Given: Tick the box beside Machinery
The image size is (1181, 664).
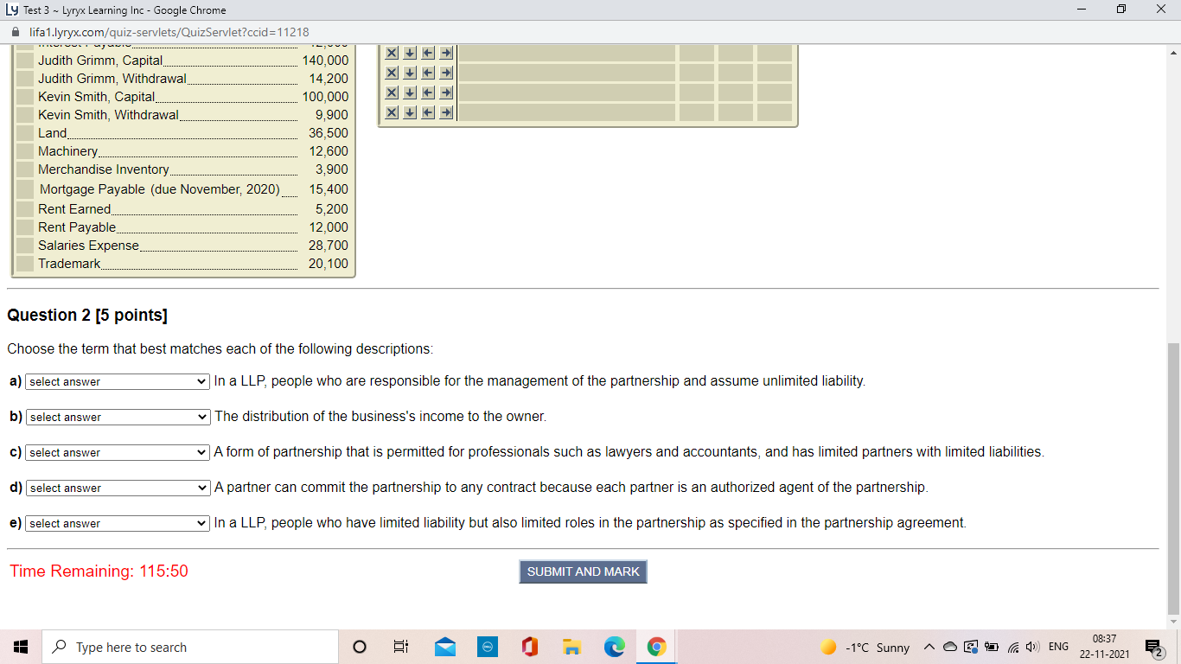Looking at the screenshot, I should (x=24, y=151).
